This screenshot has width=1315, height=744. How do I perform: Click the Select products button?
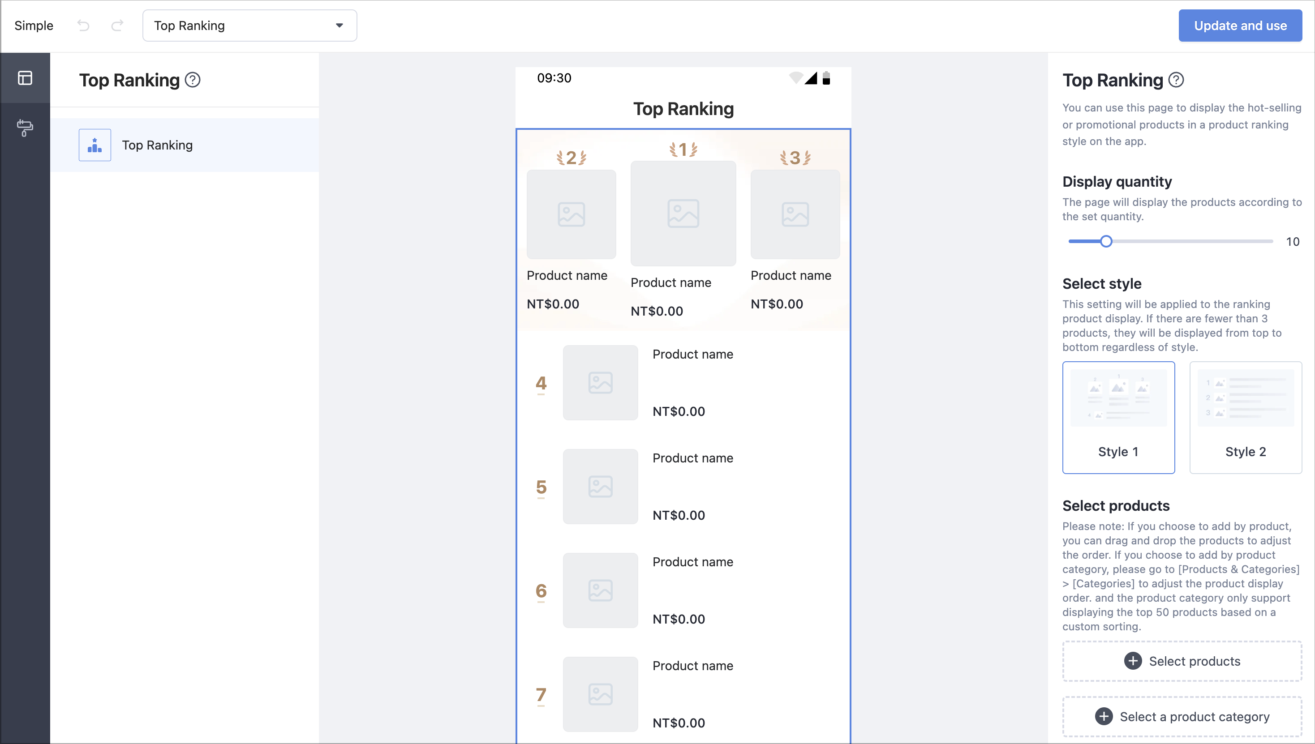click(x=1182, y=661)
